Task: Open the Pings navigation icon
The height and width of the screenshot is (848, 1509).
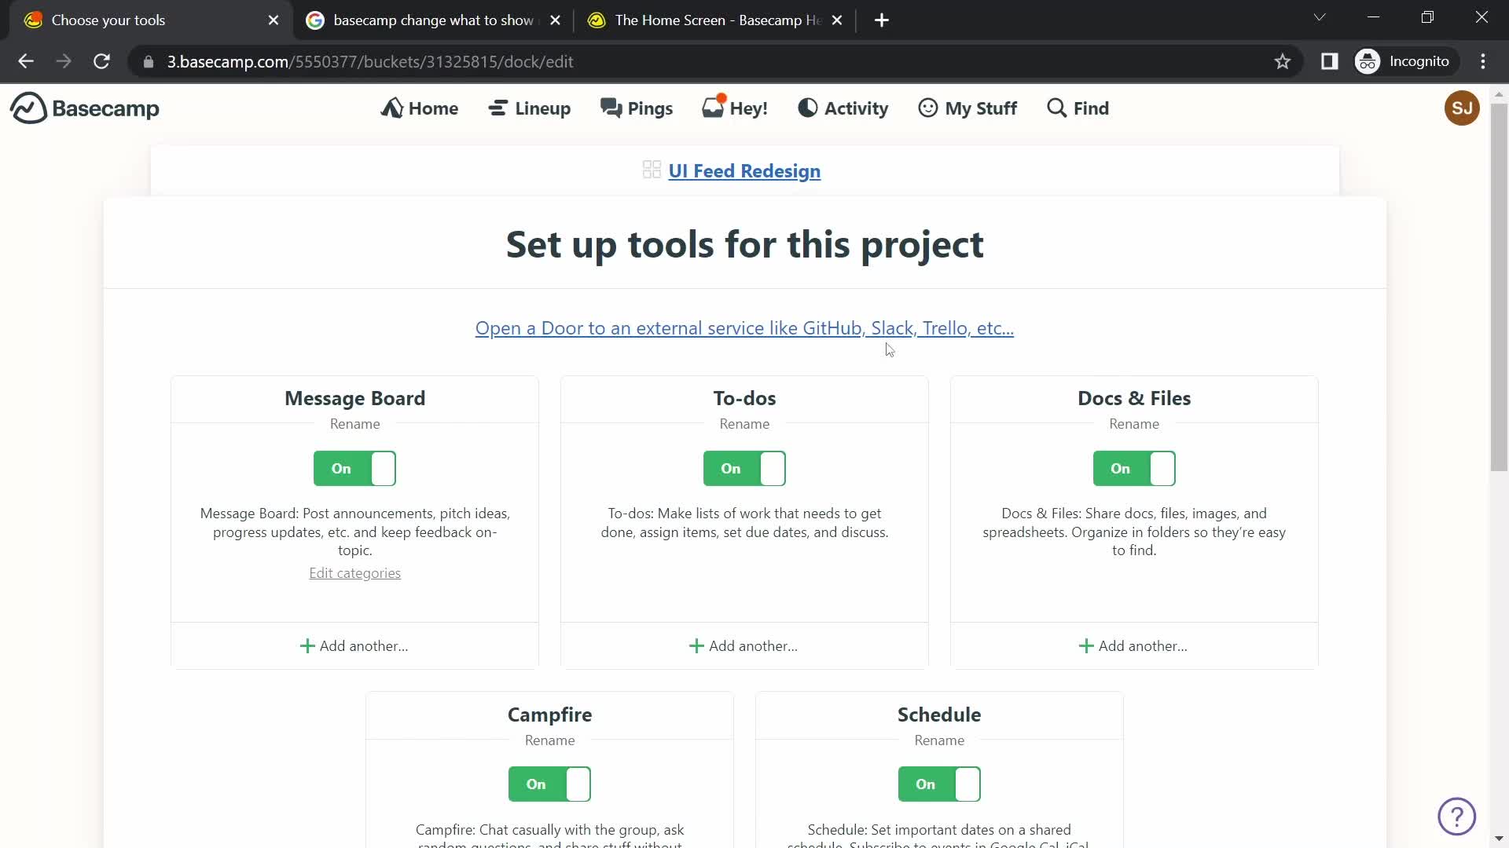Action: click(x=637, y=108)
